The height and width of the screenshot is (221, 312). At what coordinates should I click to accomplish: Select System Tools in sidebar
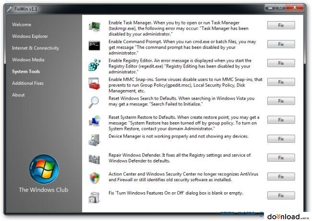[x=26, y=71]
